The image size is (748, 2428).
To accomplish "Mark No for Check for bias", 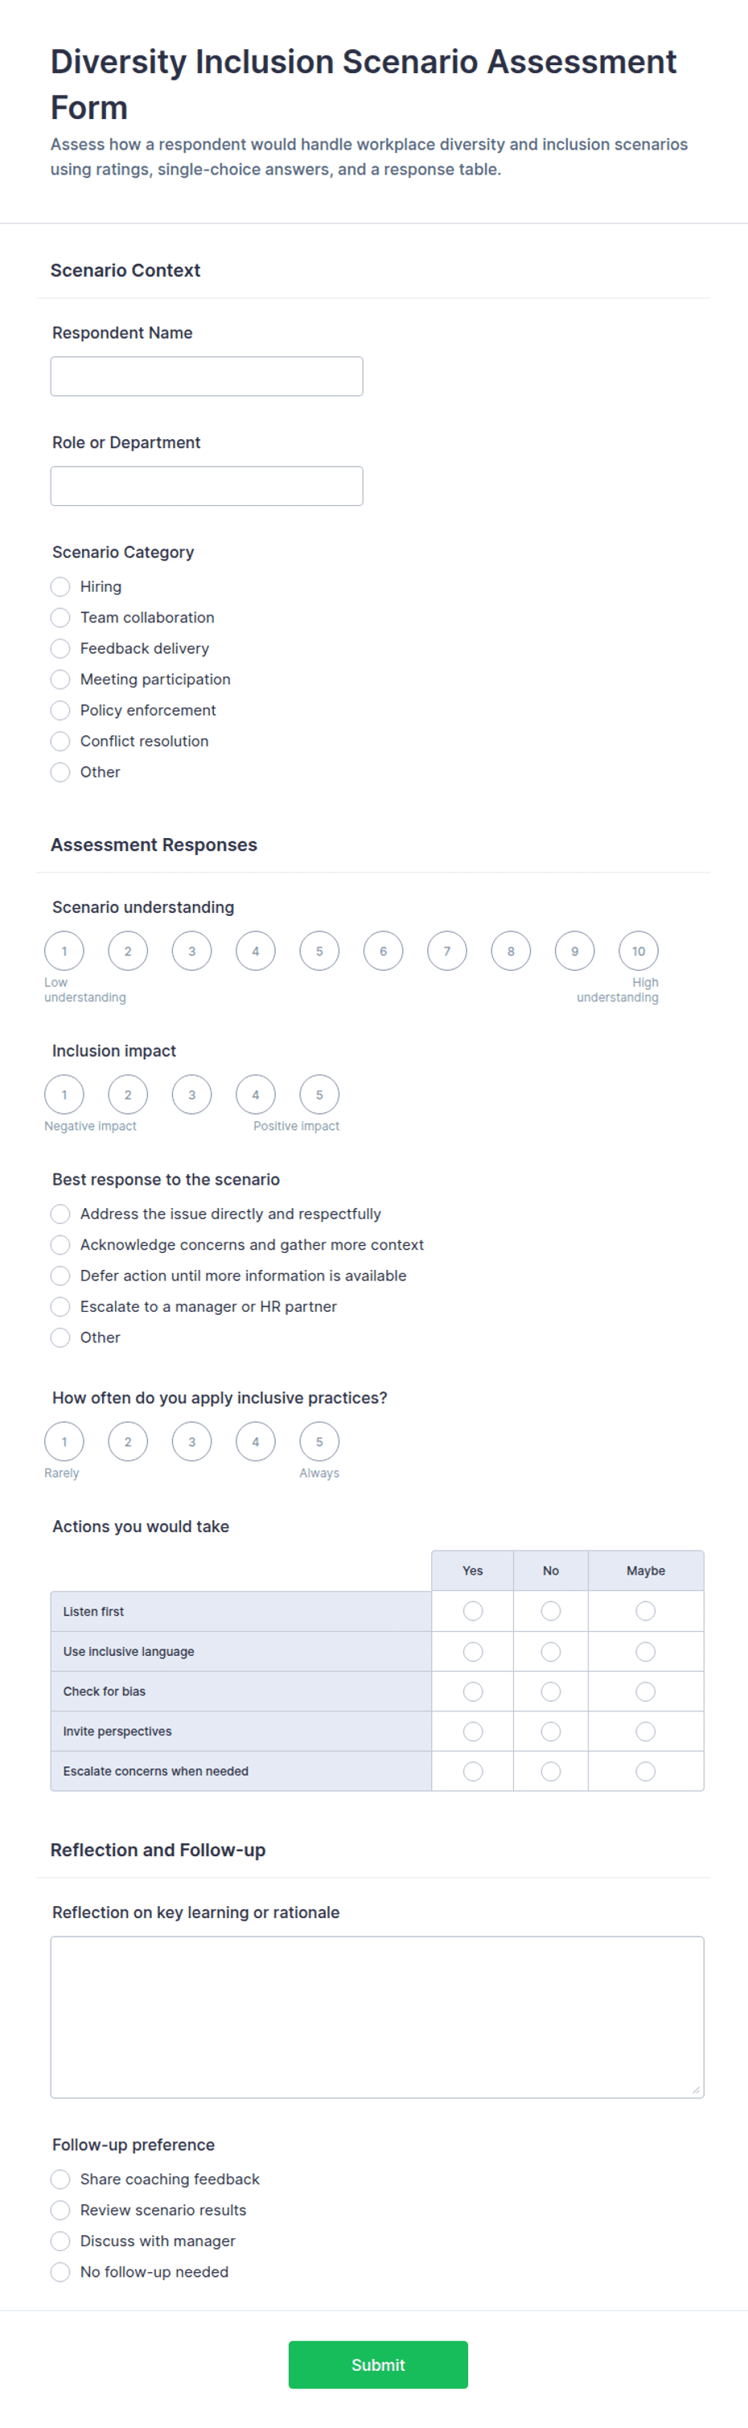I will (551, 1691).
